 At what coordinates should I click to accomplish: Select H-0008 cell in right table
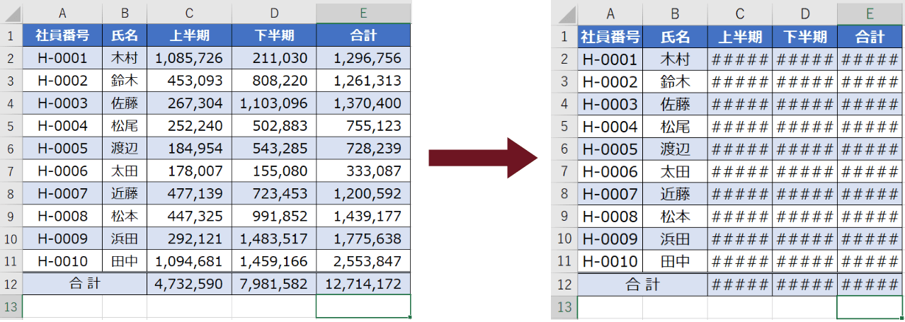click(610, 217)
